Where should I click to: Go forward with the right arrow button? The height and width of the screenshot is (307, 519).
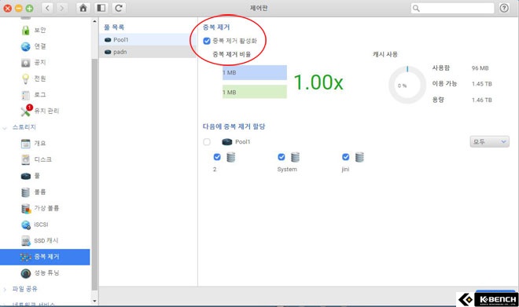pos(61,8)
